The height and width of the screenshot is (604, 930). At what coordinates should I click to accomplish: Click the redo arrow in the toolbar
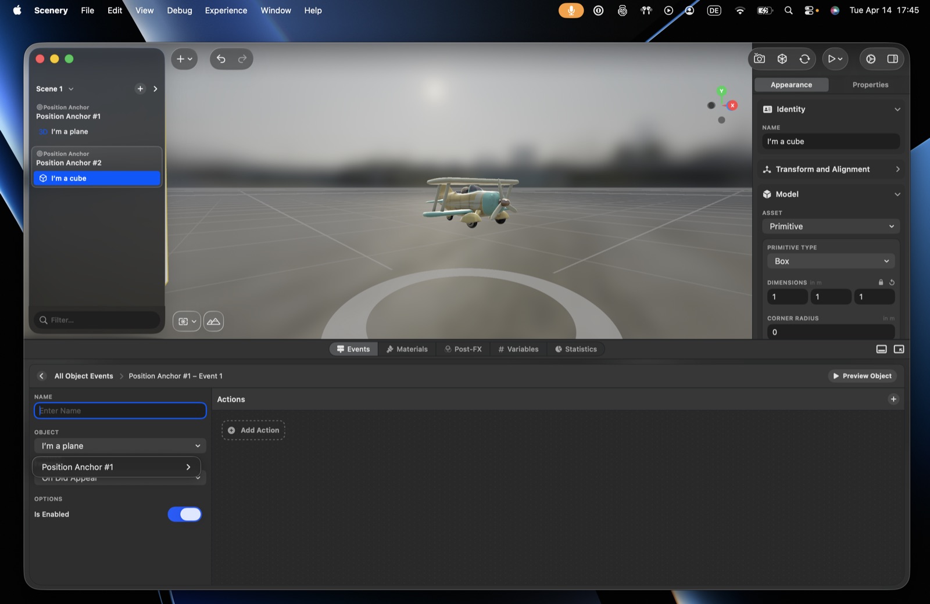(x=242, y=59)
